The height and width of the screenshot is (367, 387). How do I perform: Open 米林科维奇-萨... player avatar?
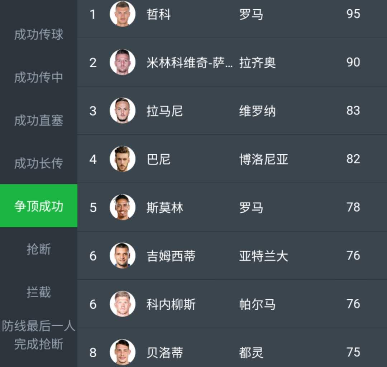click(x=122, y=63)
